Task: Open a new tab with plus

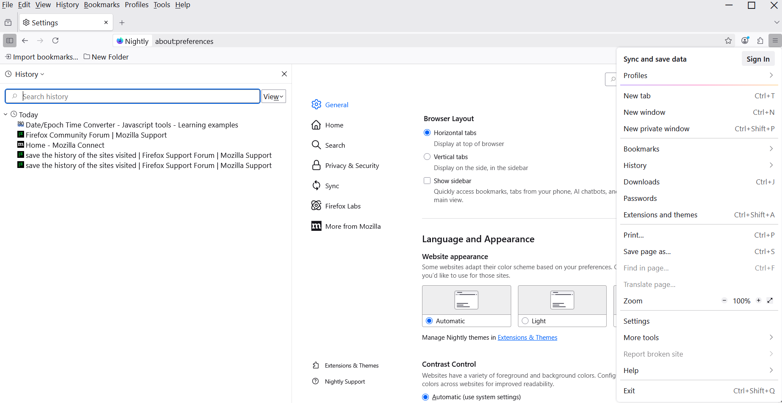Action: [x=122, y=22]
